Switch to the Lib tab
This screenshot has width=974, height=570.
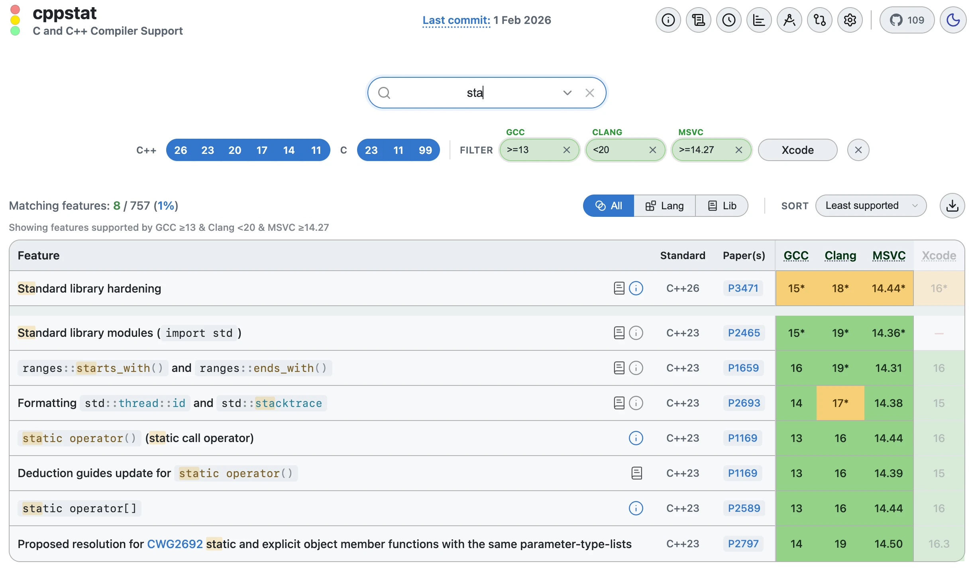(722, 206)
